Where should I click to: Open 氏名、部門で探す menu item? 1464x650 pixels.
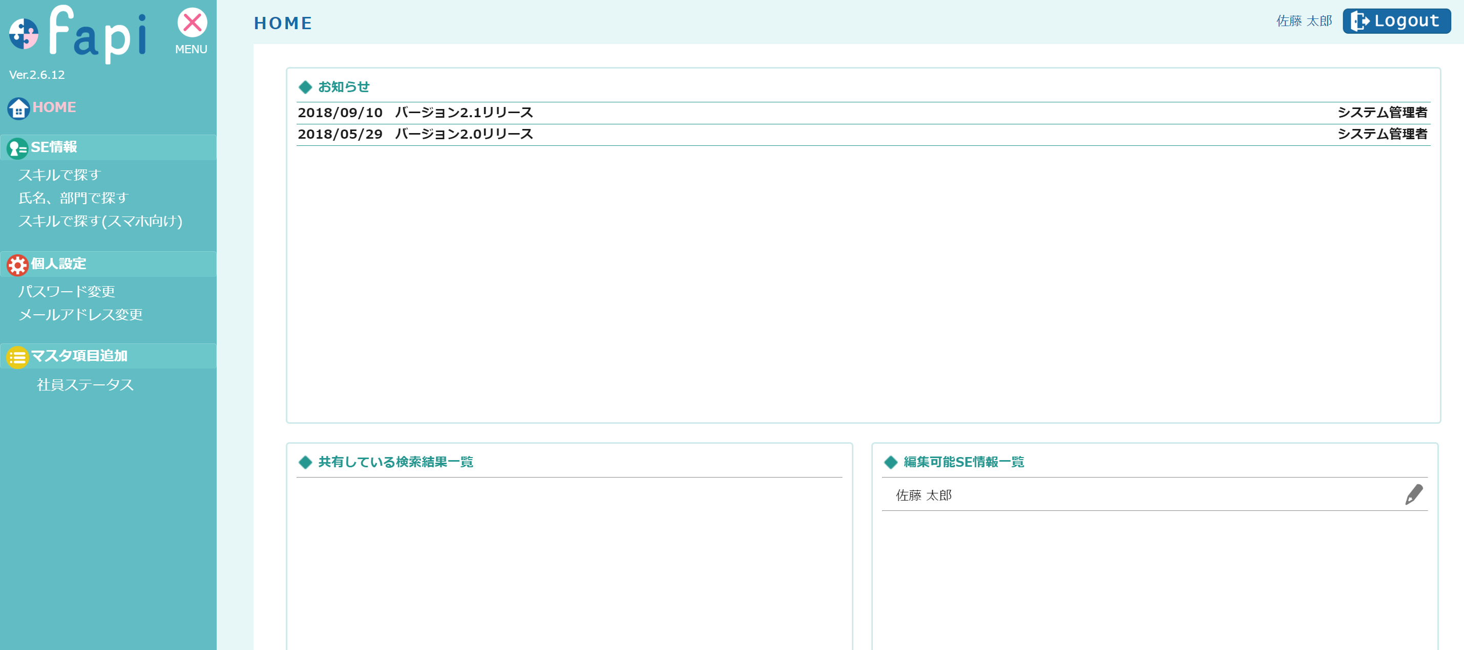74,198
